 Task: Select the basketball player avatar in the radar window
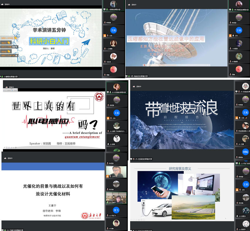click(x=239, y=56)
